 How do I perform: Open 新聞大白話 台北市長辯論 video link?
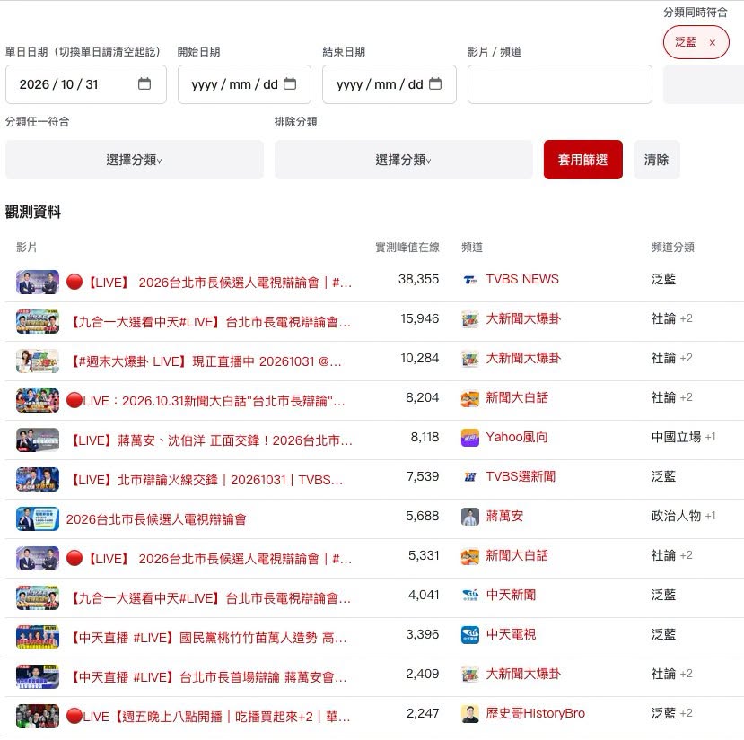[x=206, y=401]
